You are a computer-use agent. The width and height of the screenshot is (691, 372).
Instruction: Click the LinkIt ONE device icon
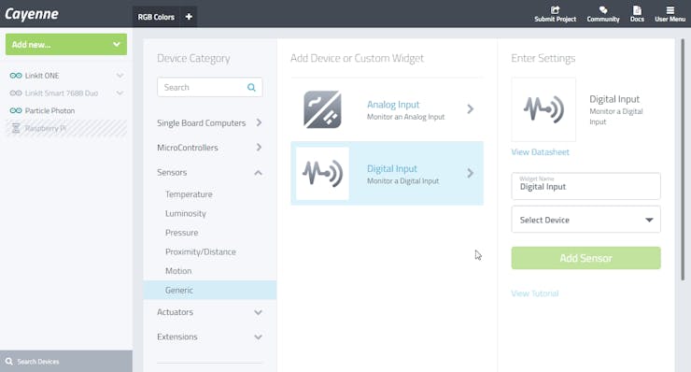16,76
